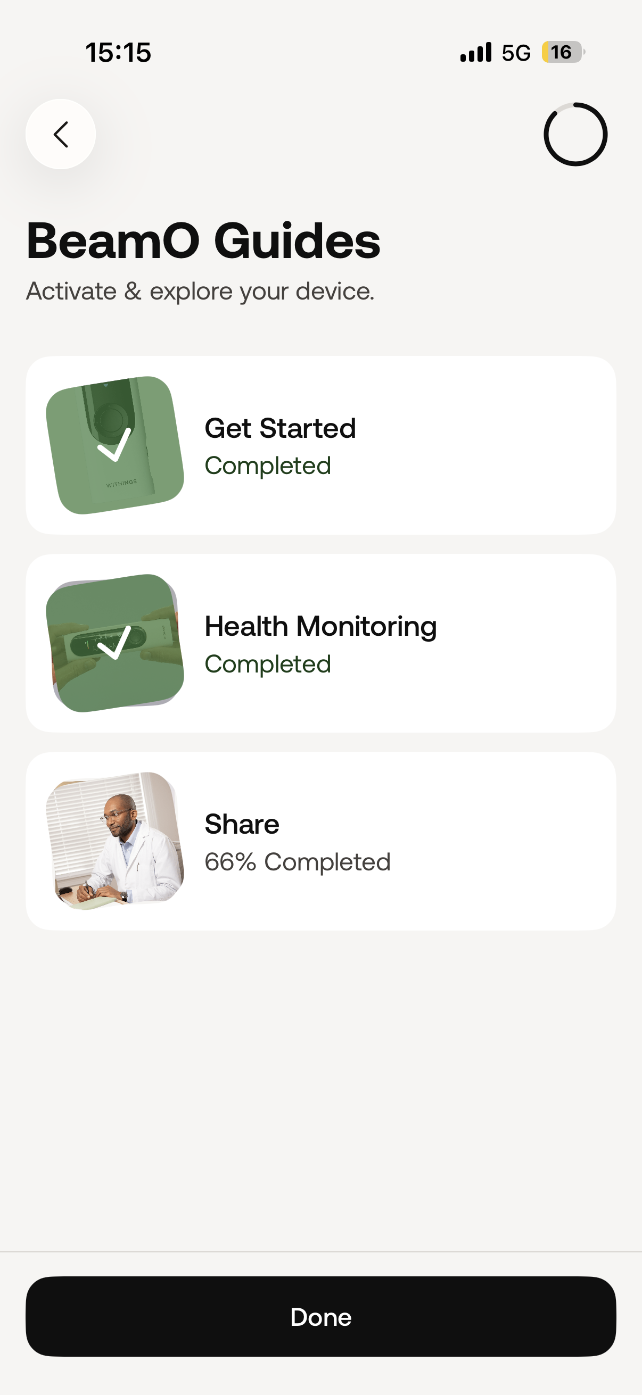
Task: Open the Share guide title
Action: tap(242, 824)
